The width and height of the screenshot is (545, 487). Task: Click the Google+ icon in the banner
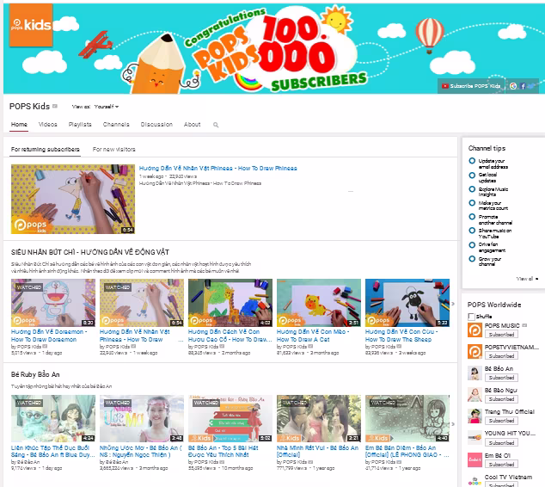(x=513, y=86)
